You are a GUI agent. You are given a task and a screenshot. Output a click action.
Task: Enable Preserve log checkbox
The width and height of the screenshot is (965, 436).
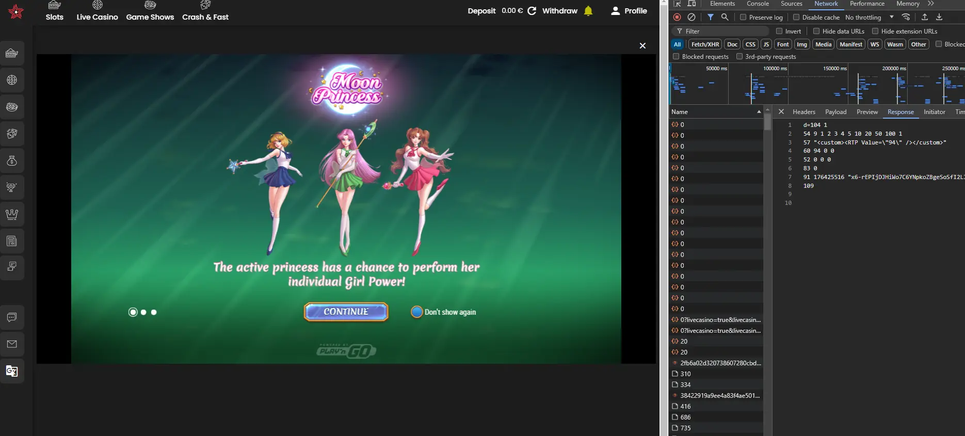tap(743, 17)
